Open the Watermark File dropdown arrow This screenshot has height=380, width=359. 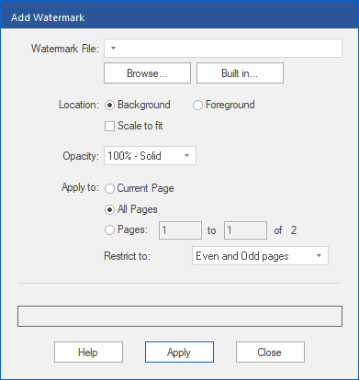click(113, 48)
